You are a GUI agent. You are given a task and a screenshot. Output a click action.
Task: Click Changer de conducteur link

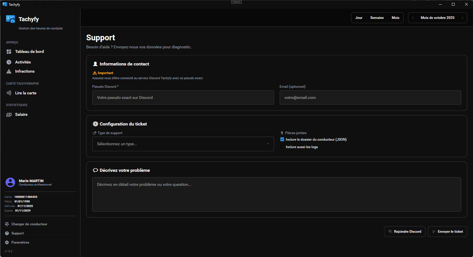click(29, 224)
